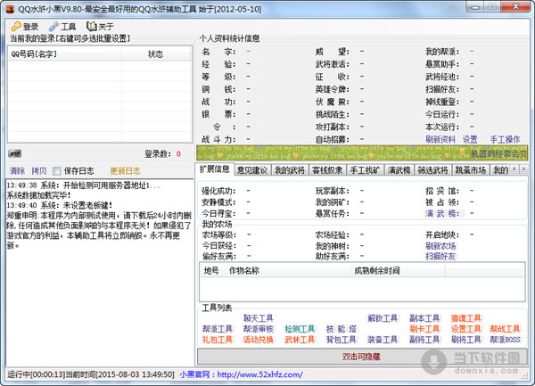The height and width of the screenshot is (386, 535).
Task: Open the 我的武将 tab
Action: [290, 169]
